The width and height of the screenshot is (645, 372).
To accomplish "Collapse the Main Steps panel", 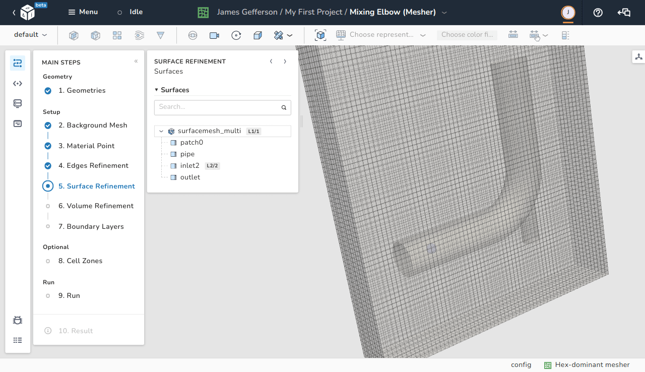I will 136,61.
